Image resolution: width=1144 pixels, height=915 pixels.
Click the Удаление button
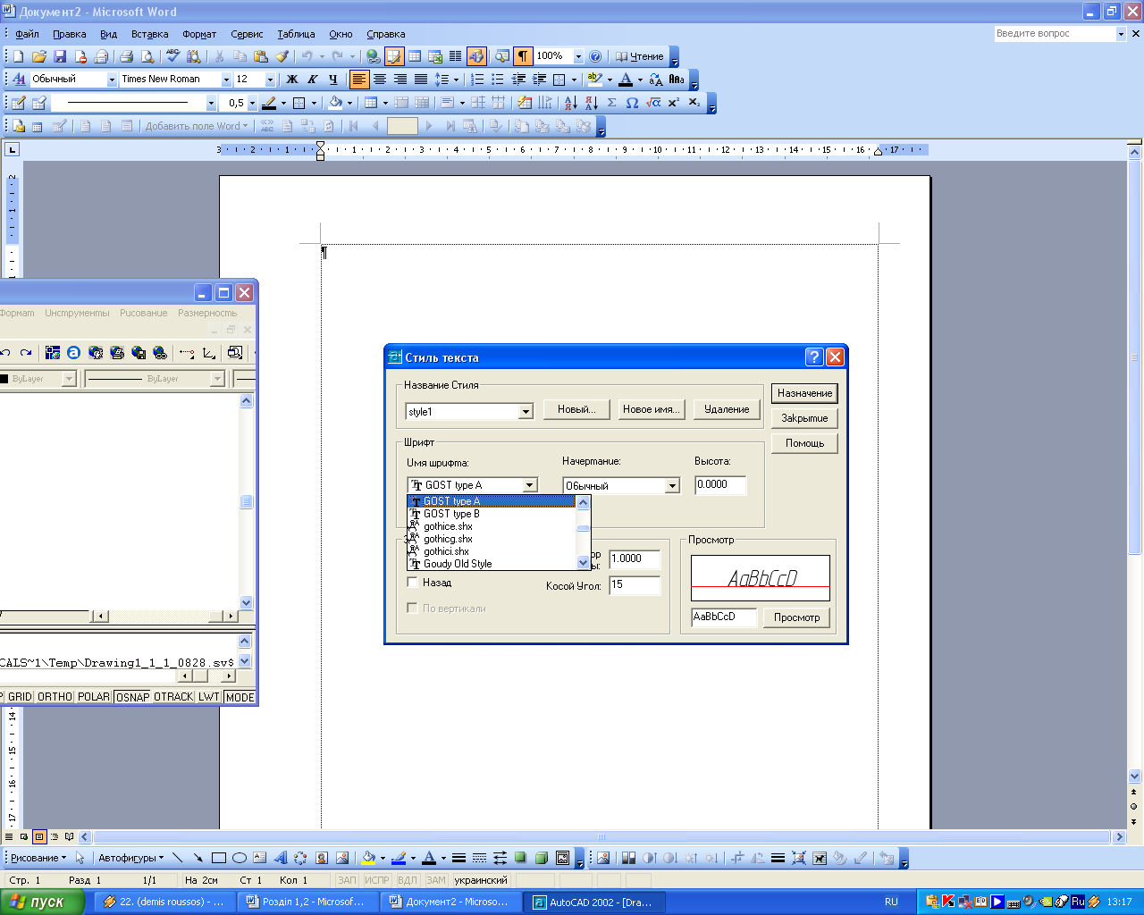727,409
